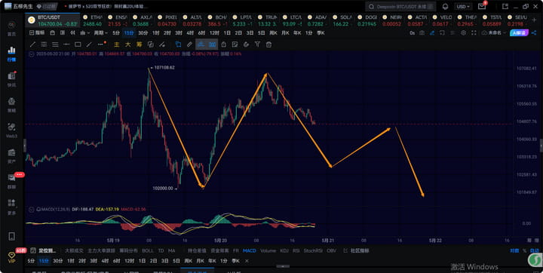Select the trend line drawing tool
Screen dimensions: 543x273
coord(32,44)
